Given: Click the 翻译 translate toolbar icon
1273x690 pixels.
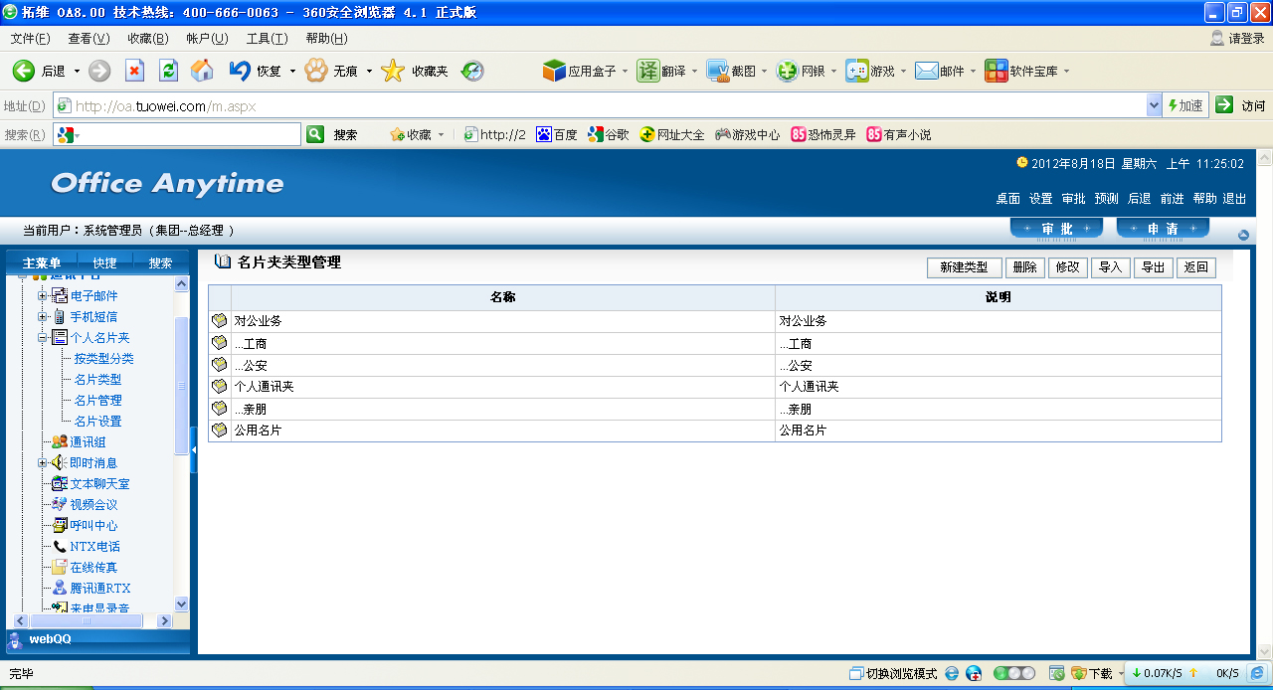Looking at the screenshot, I should pyautogui.click(x=648, y=71).
